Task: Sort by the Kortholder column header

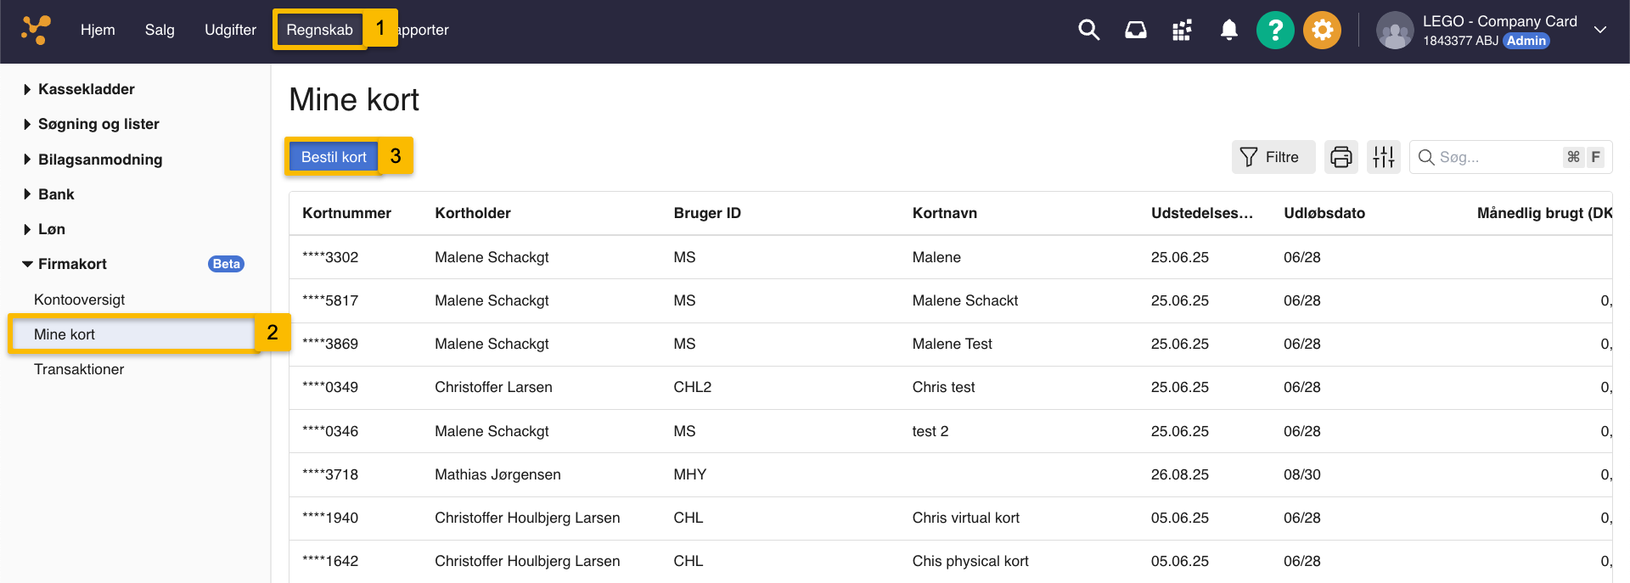Action: pos(473,213)
